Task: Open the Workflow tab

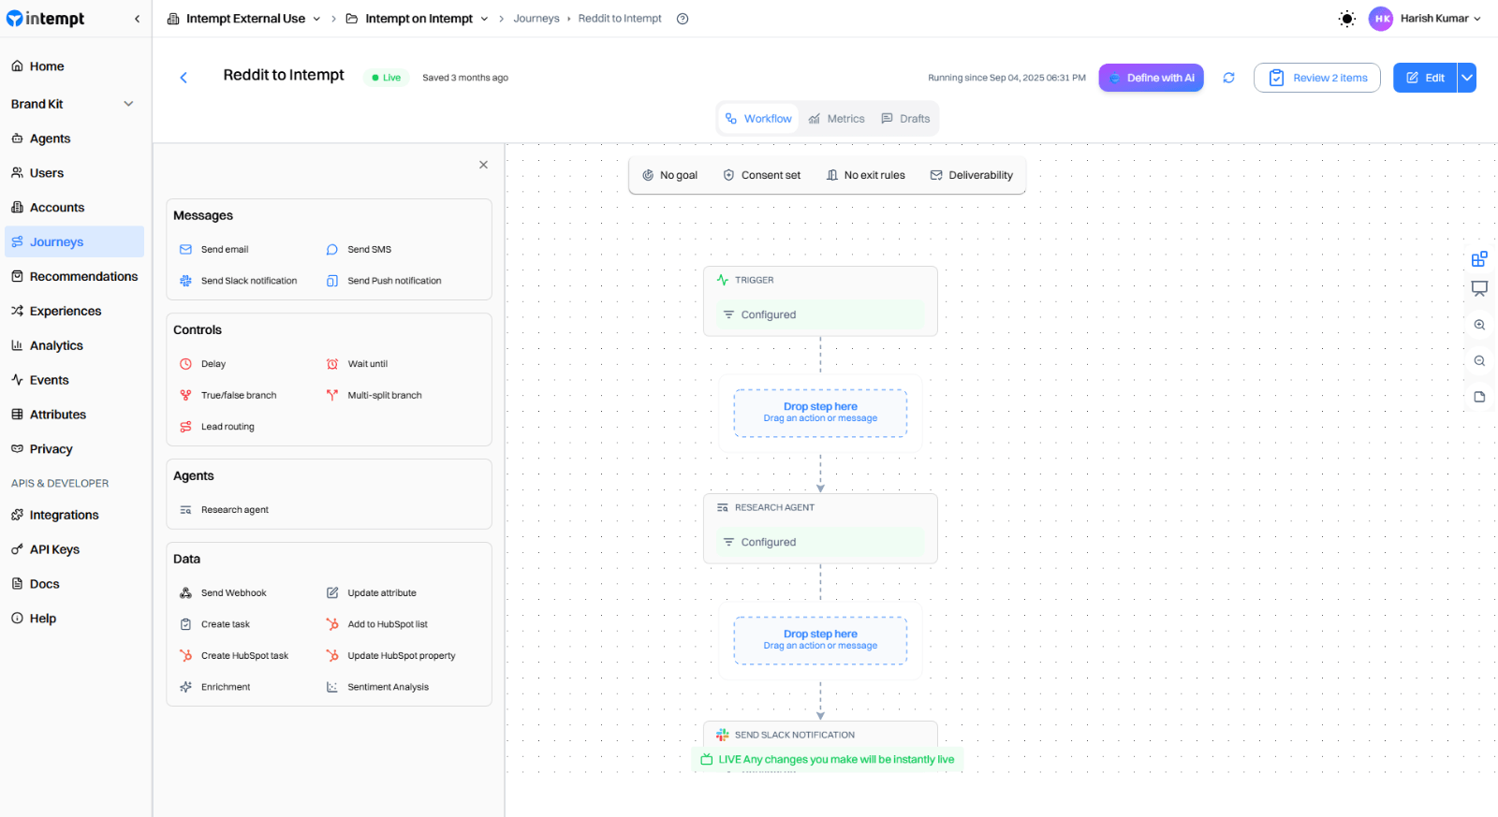Action: pyautogui.click(x=758, y=119)
